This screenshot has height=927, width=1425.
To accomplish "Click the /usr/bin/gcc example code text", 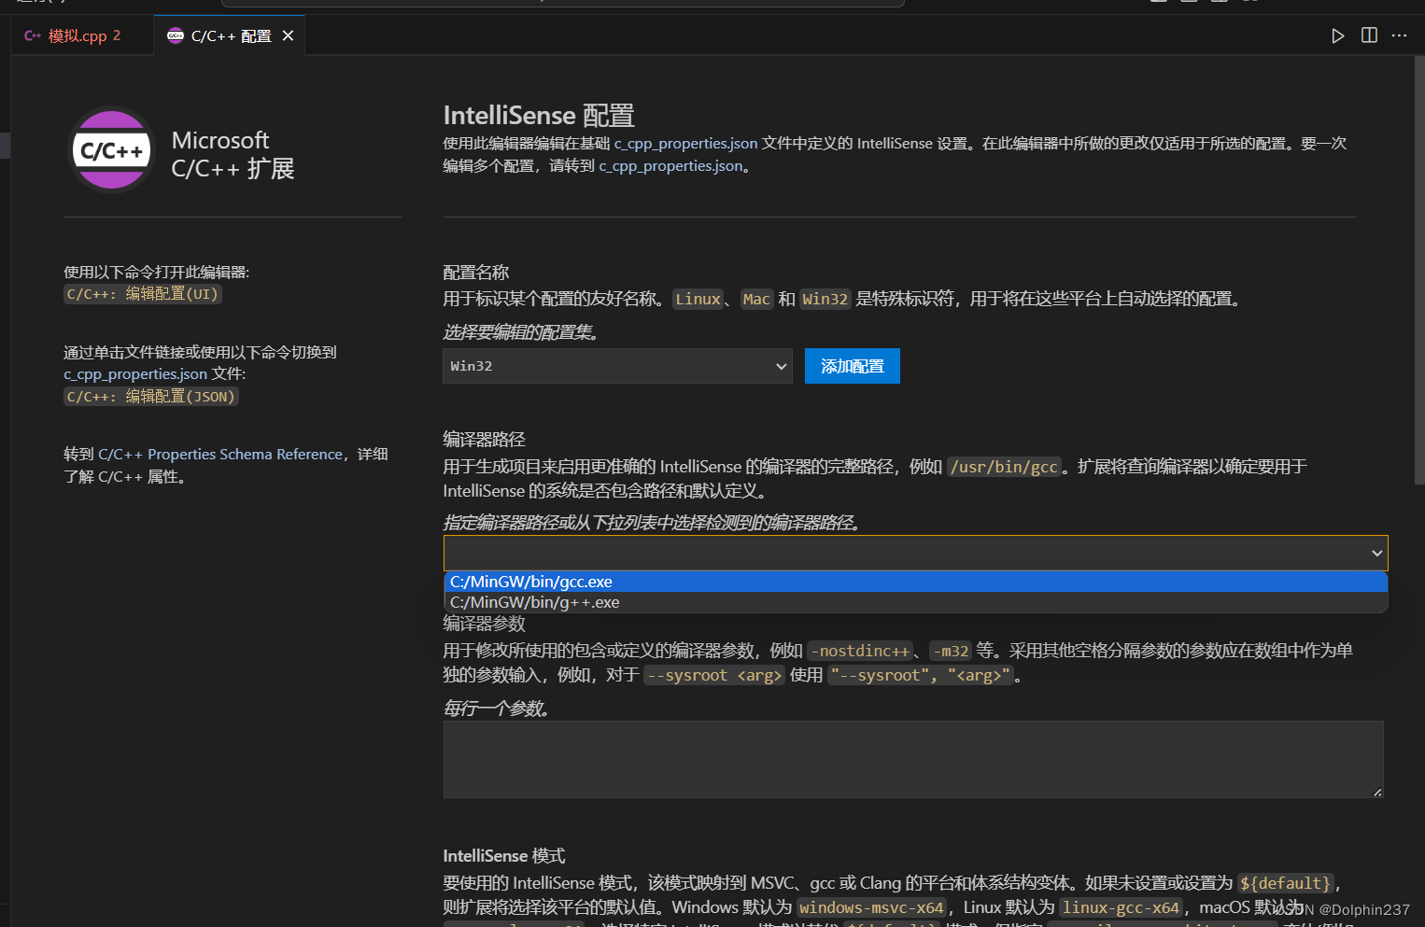I will coord(1004,467).
